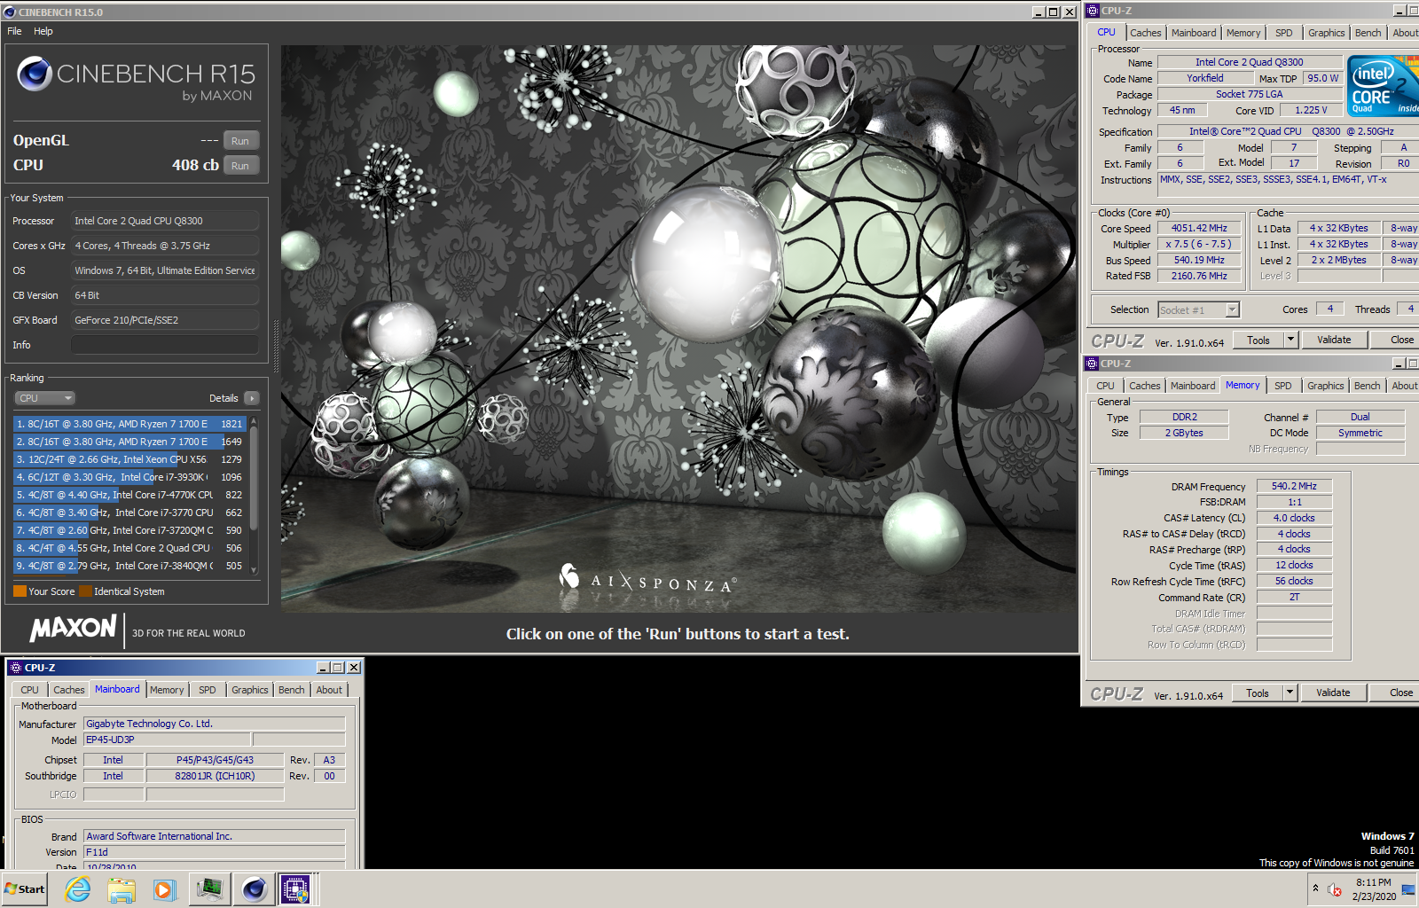Click Validate in top CPU-Z window
The width and height of the screenshot is (1419, 908).
click(1334, 340)
